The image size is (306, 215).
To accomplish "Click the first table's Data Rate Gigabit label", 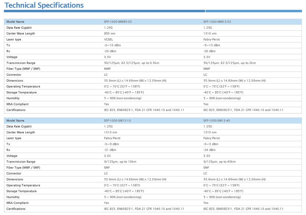I will [19, 28].
